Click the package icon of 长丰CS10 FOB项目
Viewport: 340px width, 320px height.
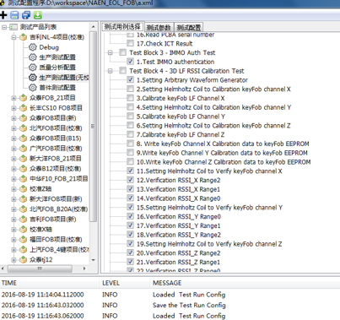(x=23, y=108)
